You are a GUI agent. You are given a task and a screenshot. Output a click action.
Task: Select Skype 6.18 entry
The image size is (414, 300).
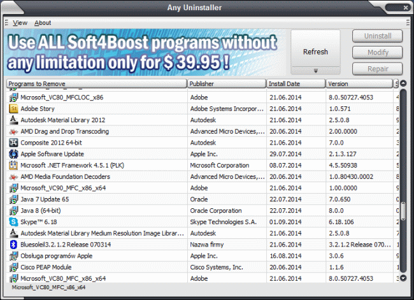tap(203, 222)
